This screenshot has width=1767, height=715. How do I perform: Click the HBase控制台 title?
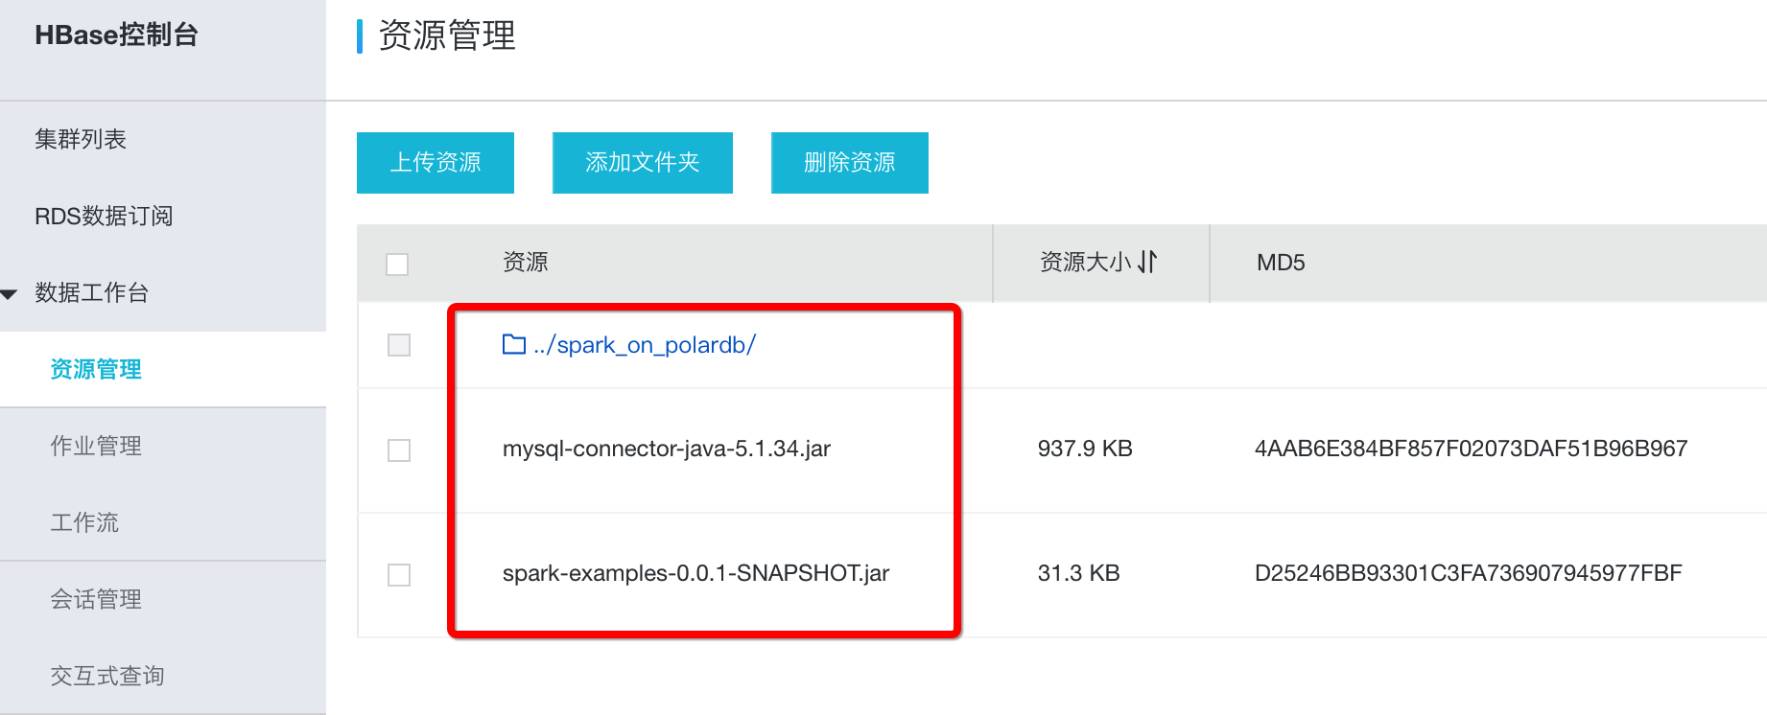(116, 35)
